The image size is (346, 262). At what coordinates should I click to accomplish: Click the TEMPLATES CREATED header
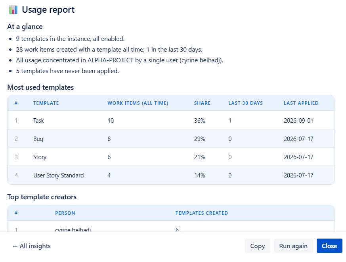202,213
